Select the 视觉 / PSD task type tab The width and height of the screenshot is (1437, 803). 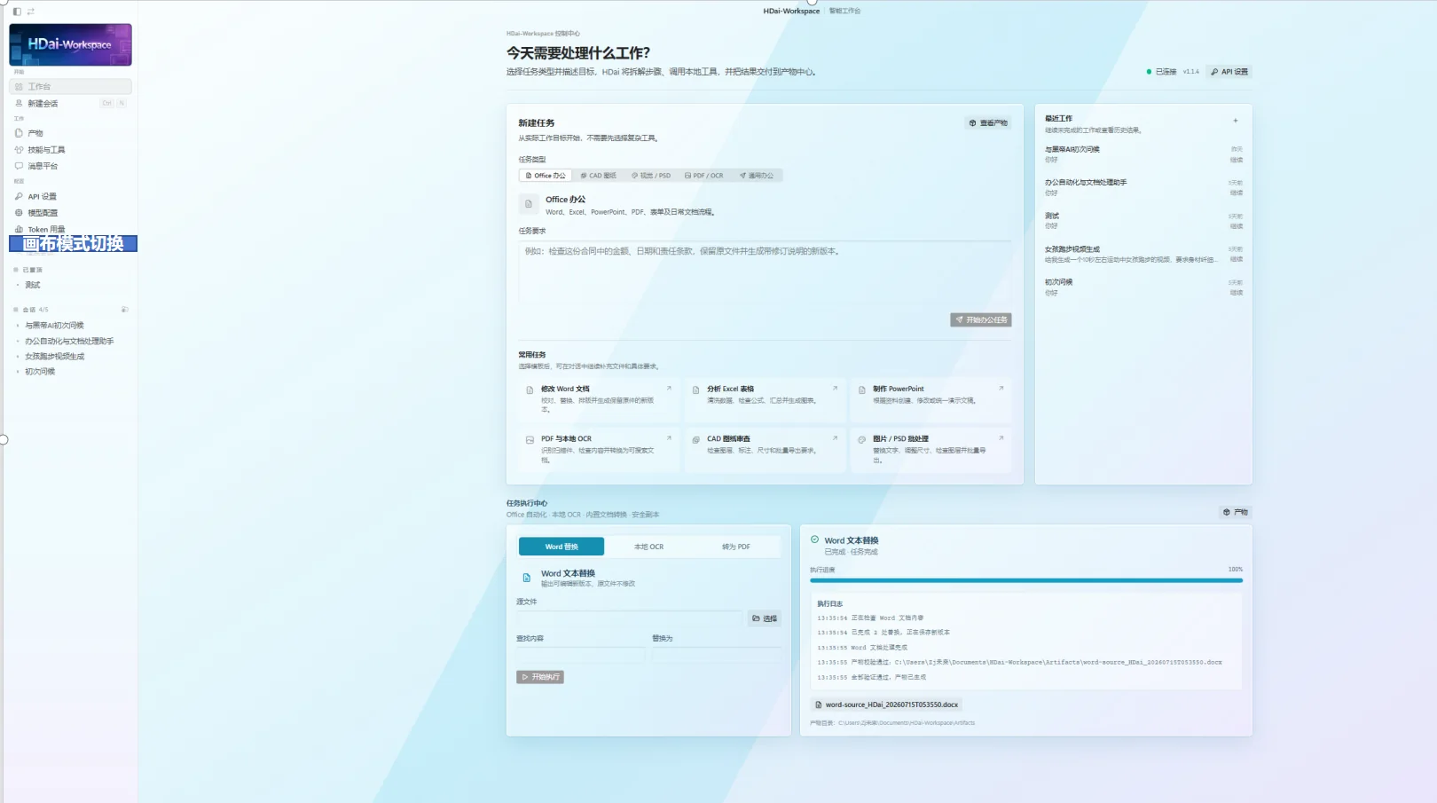(x=651, y=176)
